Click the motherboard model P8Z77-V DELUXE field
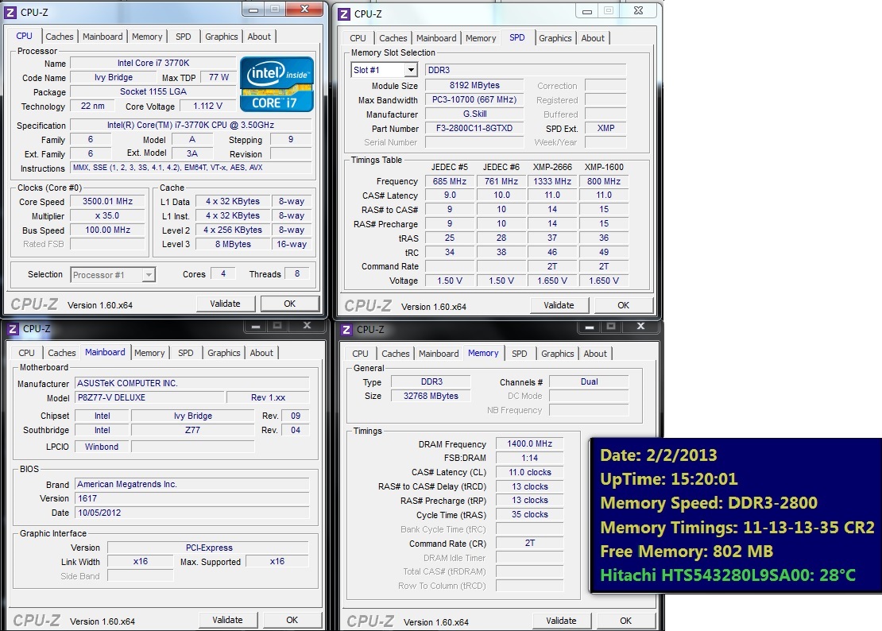The width and height of the screenshot is (882, 631). (x=149, y=397)
